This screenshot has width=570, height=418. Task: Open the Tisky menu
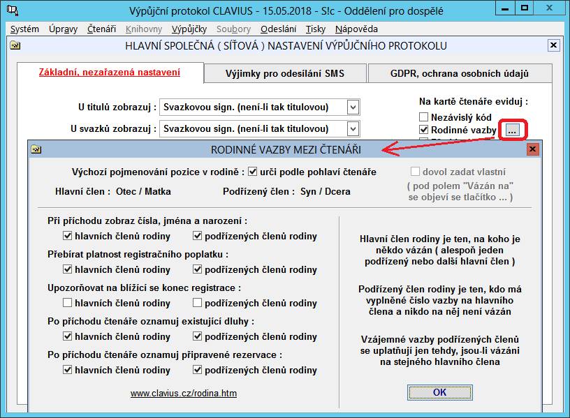click(316, 29)
